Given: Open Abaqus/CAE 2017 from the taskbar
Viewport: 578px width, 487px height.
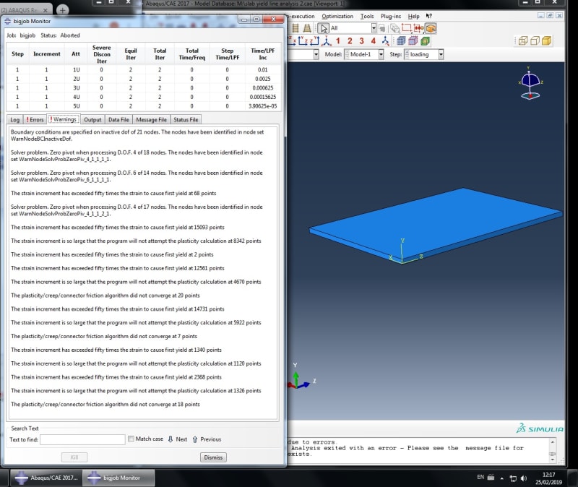Looking at the screenshot, I should point(46,478).
